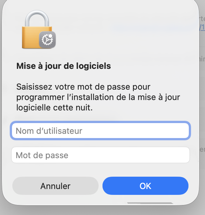Click the Mise à jour de logiciels title
This screenshot has width=205, height=215.
pyautogui.click(x=64, y=66)
